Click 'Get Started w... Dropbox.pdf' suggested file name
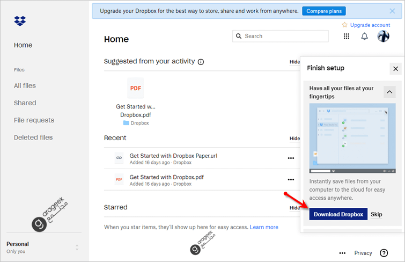This screenshot has width=405, height=262. click(136, 111)
